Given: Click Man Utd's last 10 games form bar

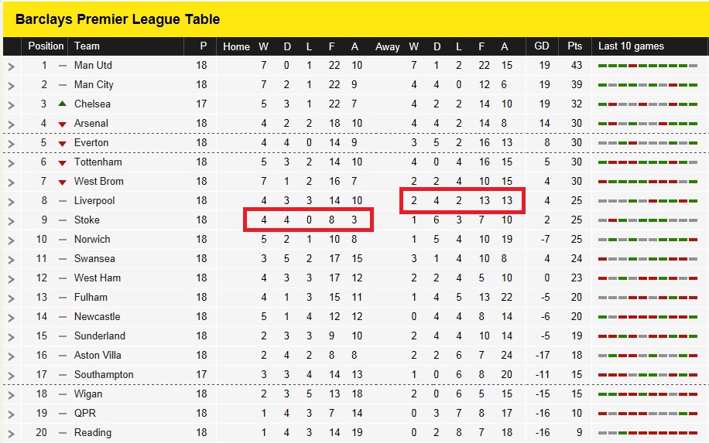Looking at the screenshot, I should [x=648, y=66].
